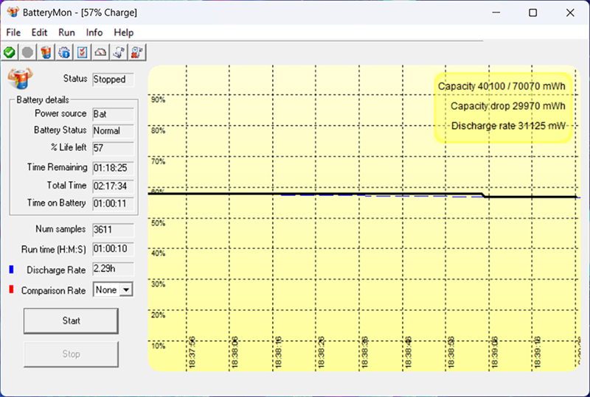Click the disabled Stop button
Screen dimensions: 590x397
click(x=71, y=354)
